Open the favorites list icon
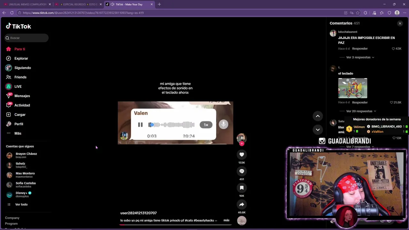Viewport: 409px width, 230px height. tap(382, 13)
